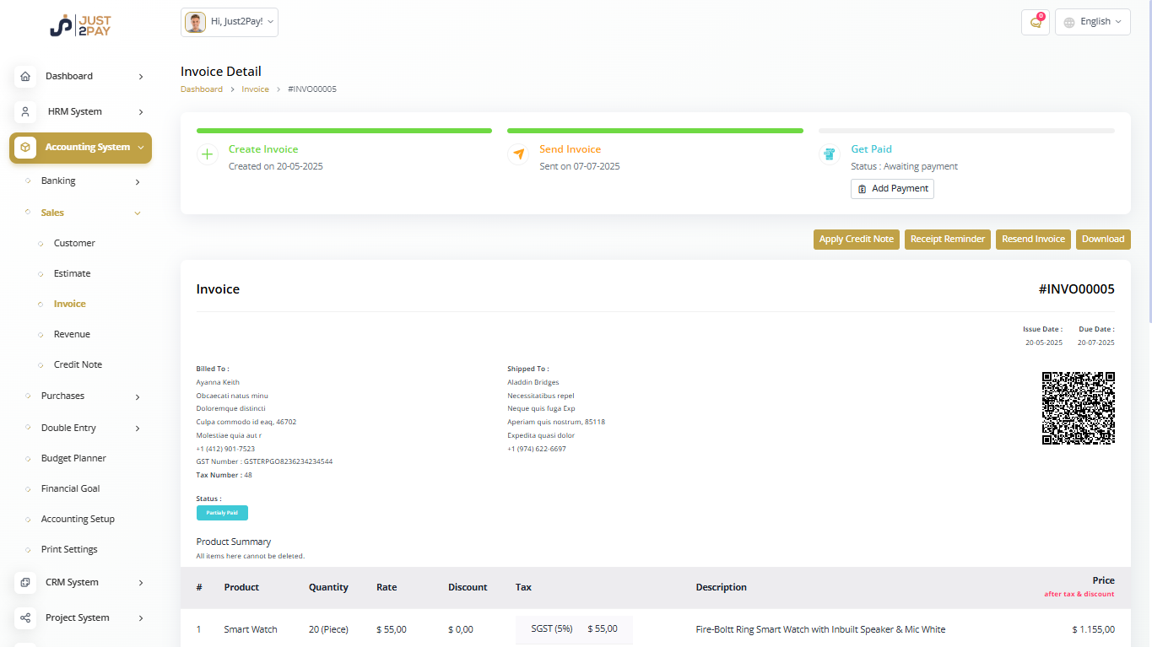
Task: Click the invoice QR code image
Action: (1079, 408)
